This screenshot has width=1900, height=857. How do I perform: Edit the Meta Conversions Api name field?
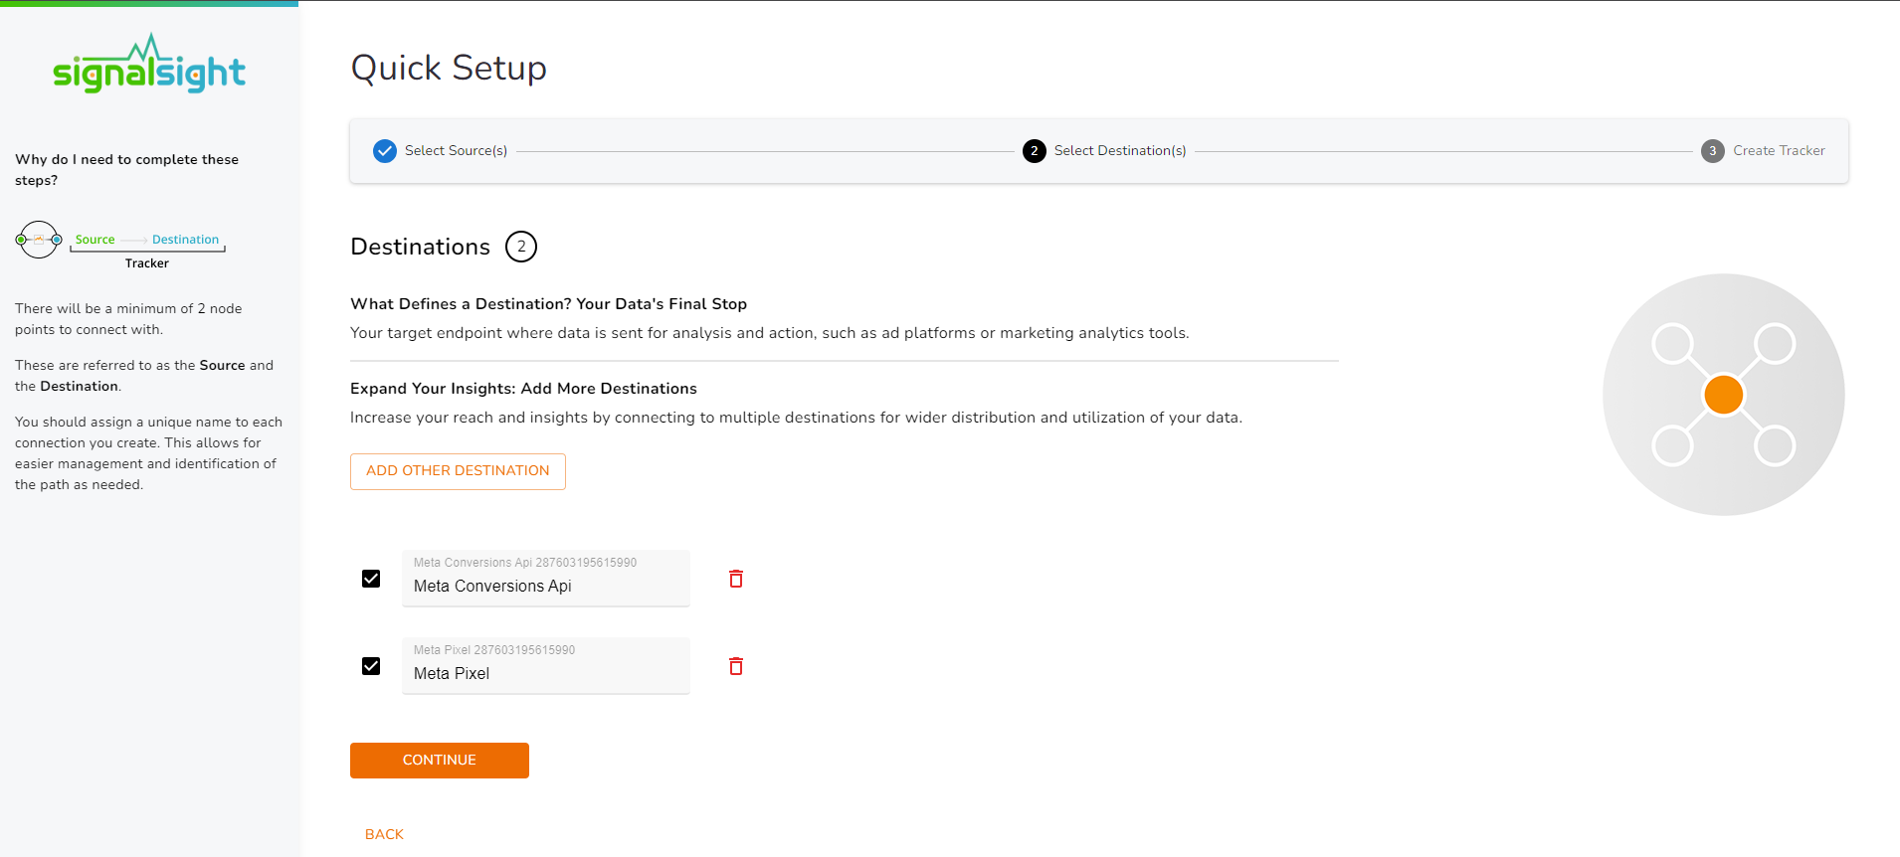(546, 579)
